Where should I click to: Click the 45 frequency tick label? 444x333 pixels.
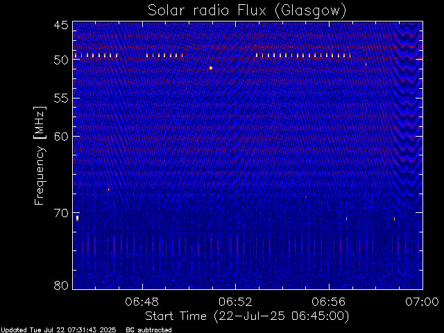coord(61,25)
